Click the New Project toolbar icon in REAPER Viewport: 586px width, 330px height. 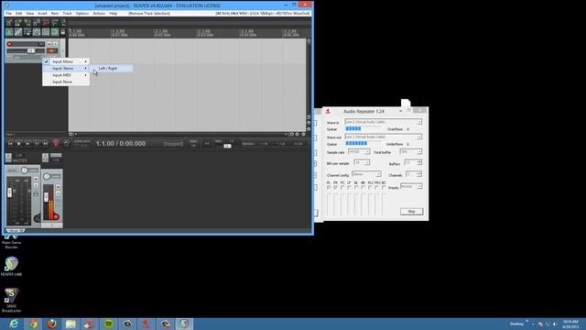point(9,22)
